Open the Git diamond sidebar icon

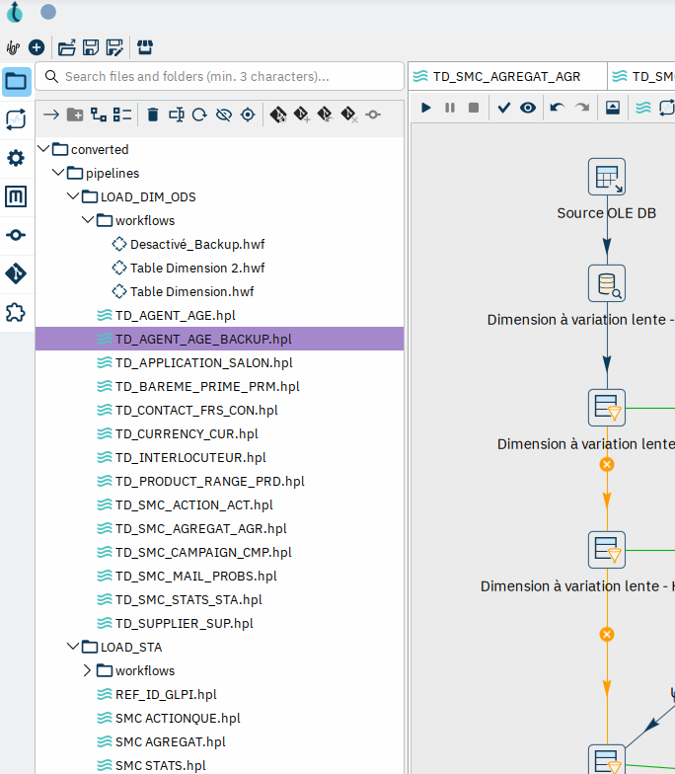coord(16,273)
